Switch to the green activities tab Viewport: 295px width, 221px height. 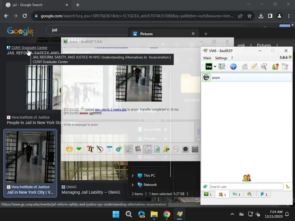click(x=208, y=194)
